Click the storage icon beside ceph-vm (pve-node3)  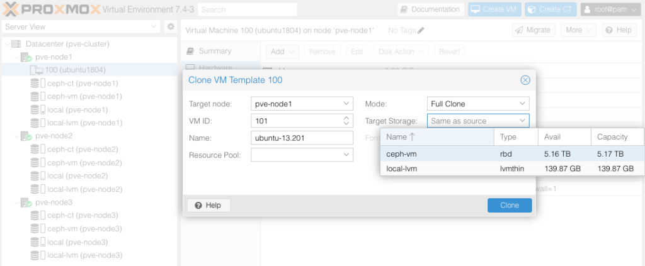point(38,229)
